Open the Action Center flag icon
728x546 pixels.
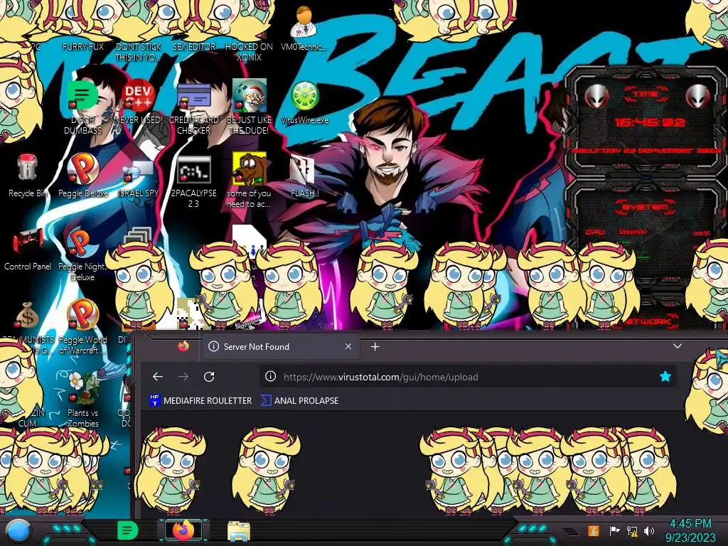click(x=614, y=530)
